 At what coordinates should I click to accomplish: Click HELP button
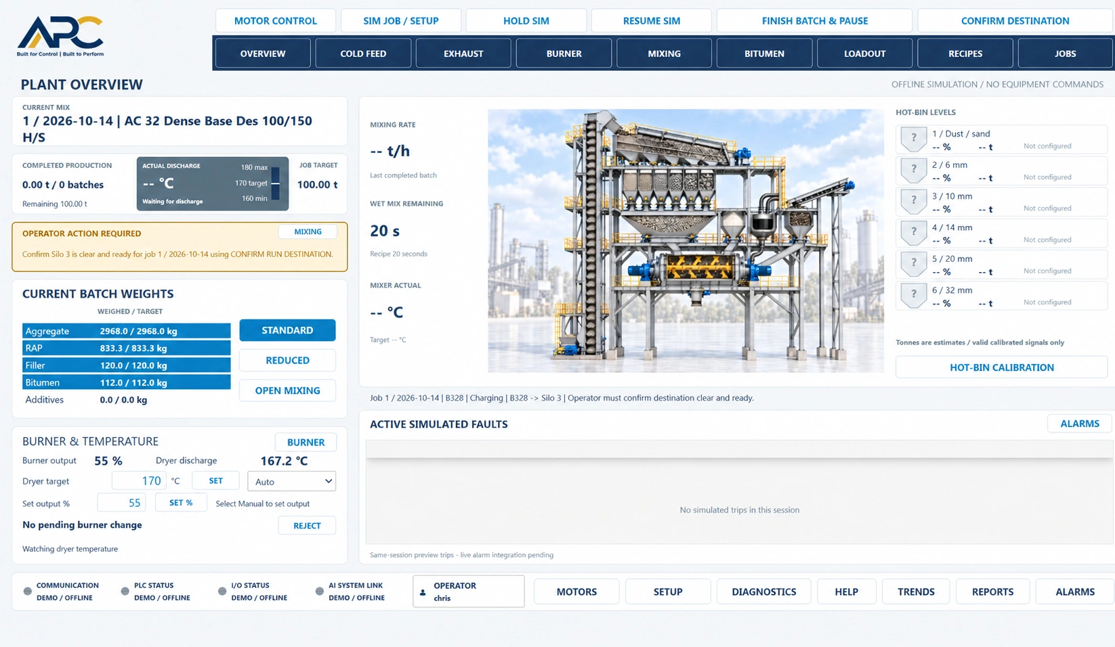tap(847, 592)
